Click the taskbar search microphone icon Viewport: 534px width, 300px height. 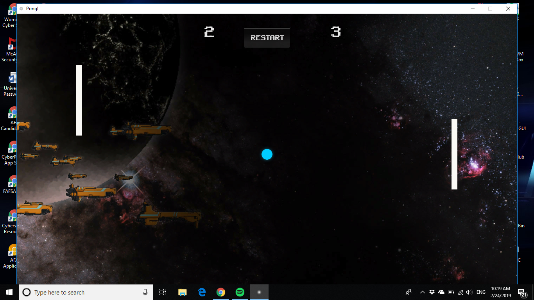pos(145,292)
